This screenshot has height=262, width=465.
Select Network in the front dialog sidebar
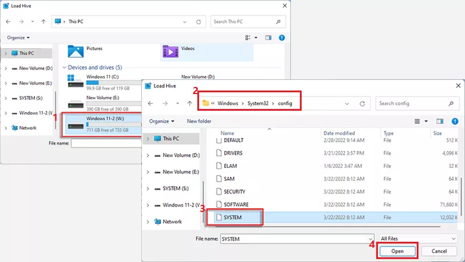(x=172, y=222)
